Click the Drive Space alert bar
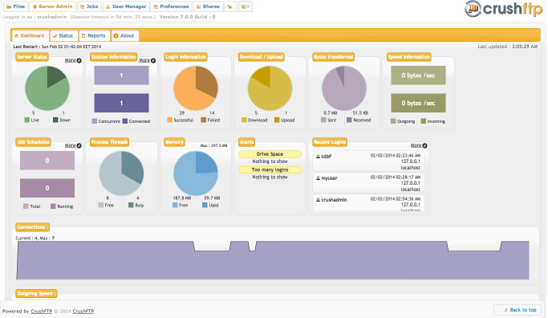Screen dimensions: 548x318 pos(270,154)
